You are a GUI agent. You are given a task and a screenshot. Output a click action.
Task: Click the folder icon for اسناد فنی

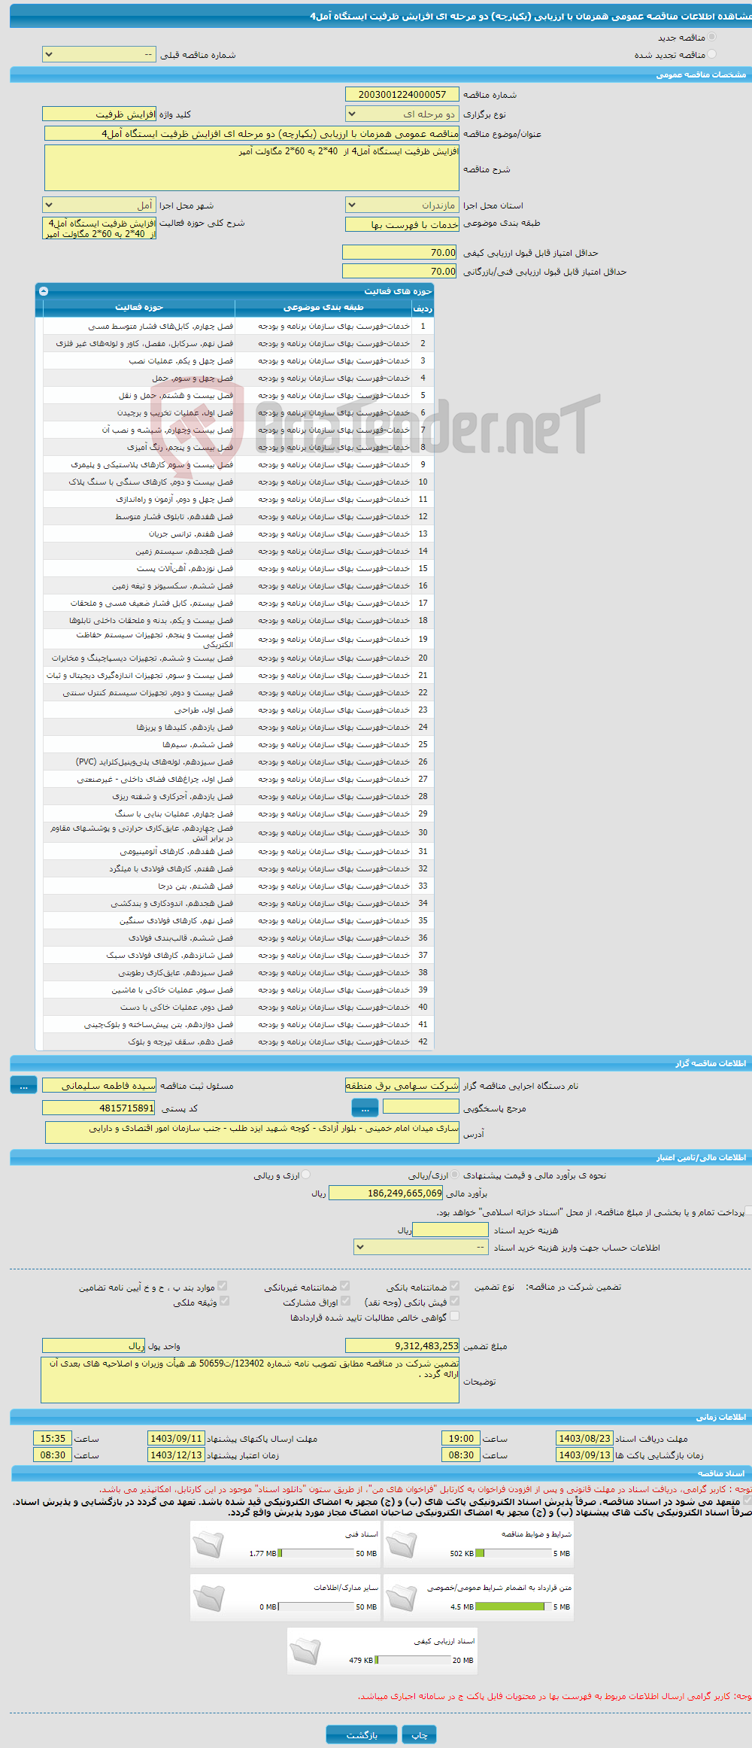[x=208, y=1544]
